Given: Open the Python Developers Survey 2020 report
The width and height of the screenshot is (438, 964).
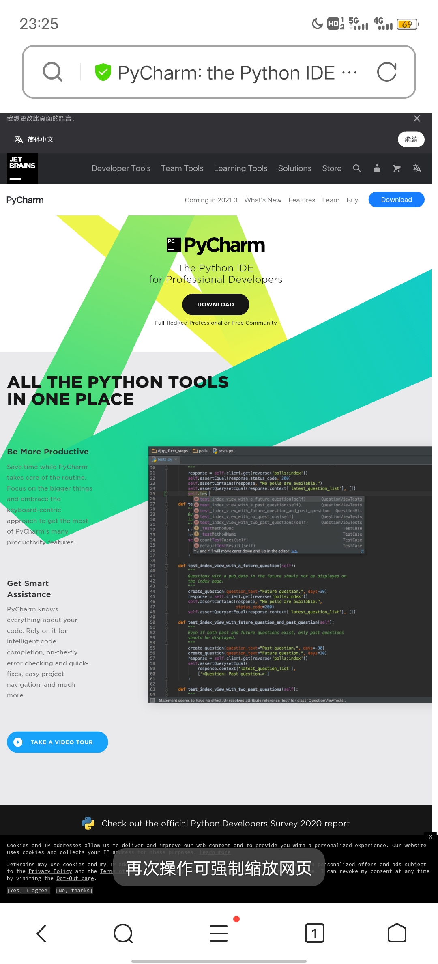Looking at the screenshot, I should click(225, 823).
